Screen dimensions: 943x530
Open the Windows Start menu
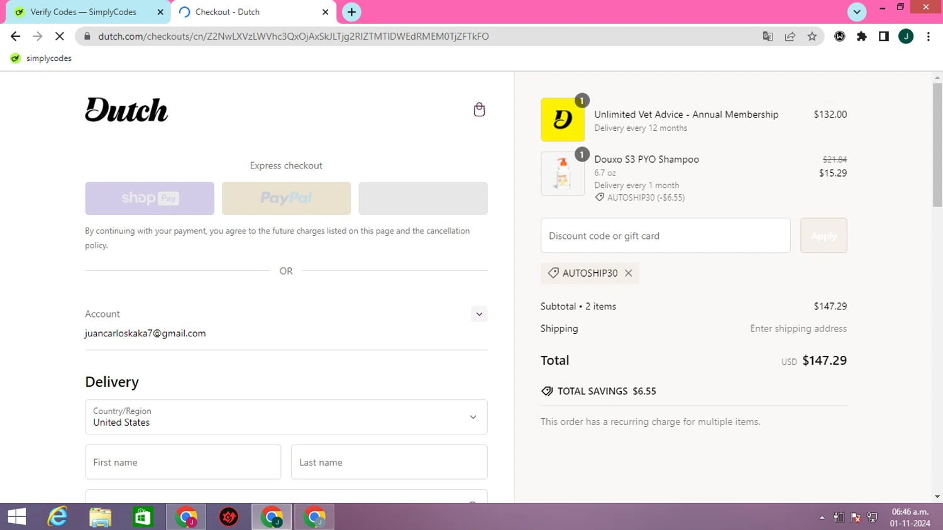[17, 517]
